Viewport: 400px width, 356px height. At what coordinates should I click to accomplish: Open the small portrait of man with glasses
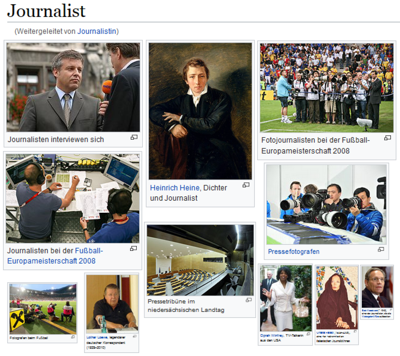point(377,287)
